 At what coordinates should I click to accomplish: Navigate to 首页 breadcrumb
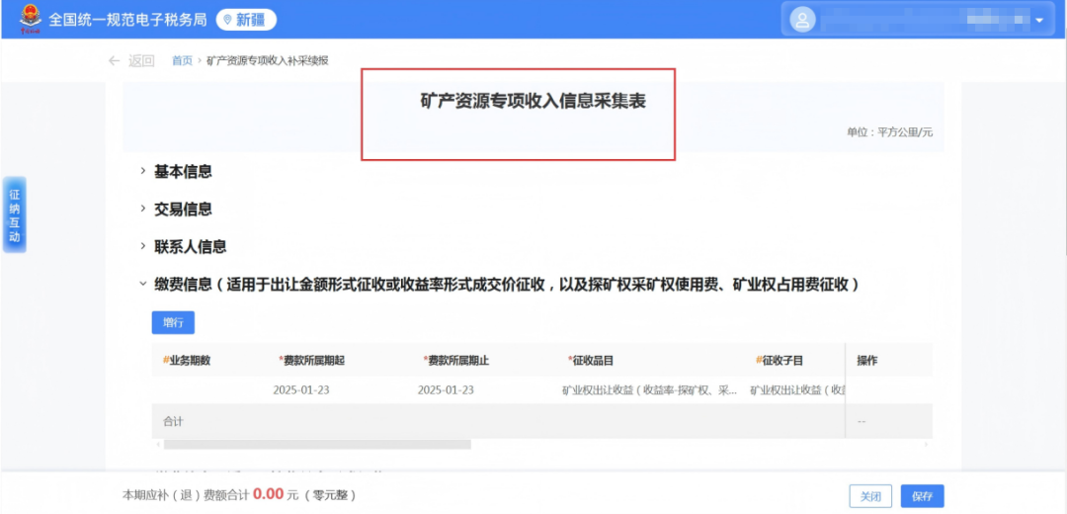[182, 60]
